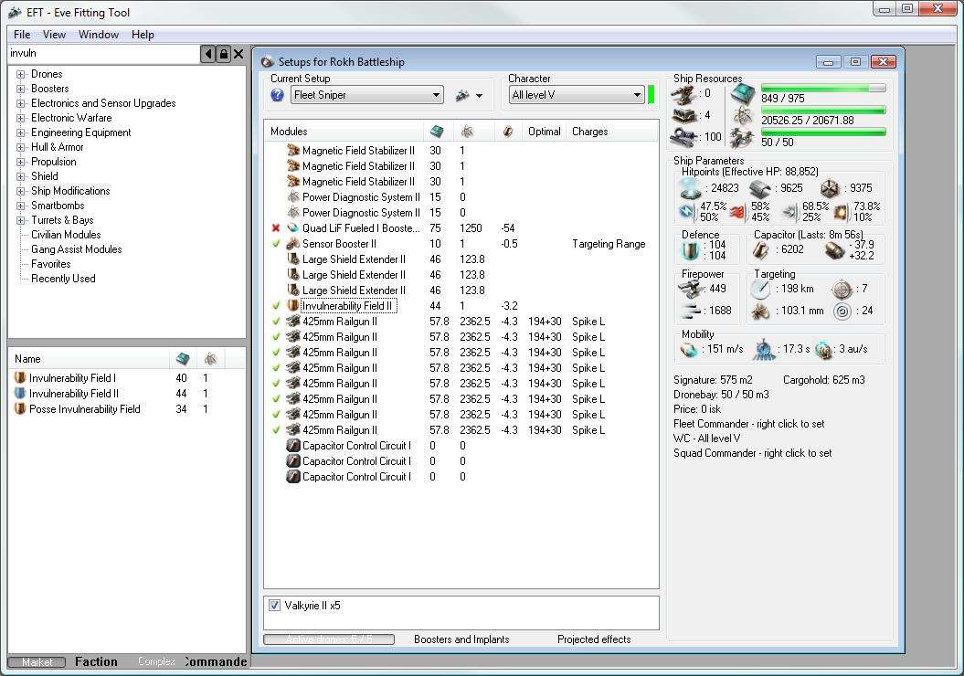Screen dimensions: 964x676
Task: Click the green character skill status swatch
Action: (x=651, y=95)
